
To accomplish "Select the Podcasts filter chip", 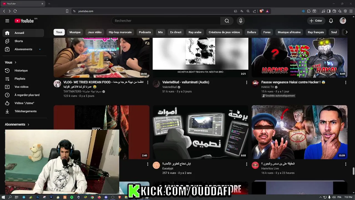I will click(x=145, y=32).
